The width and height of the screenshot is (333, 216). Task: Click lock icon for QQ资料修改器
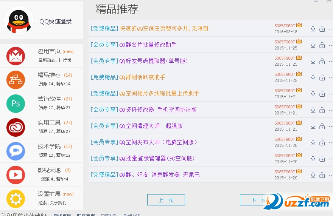(x=322, y=110)
